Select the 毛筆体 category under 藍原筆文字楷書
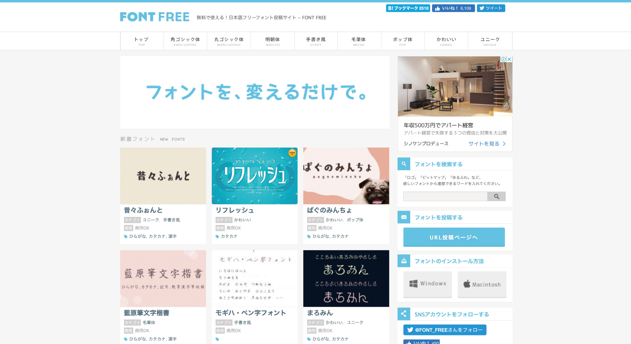The height and width of the screenshot is (344, 631). tap(149, 323)
